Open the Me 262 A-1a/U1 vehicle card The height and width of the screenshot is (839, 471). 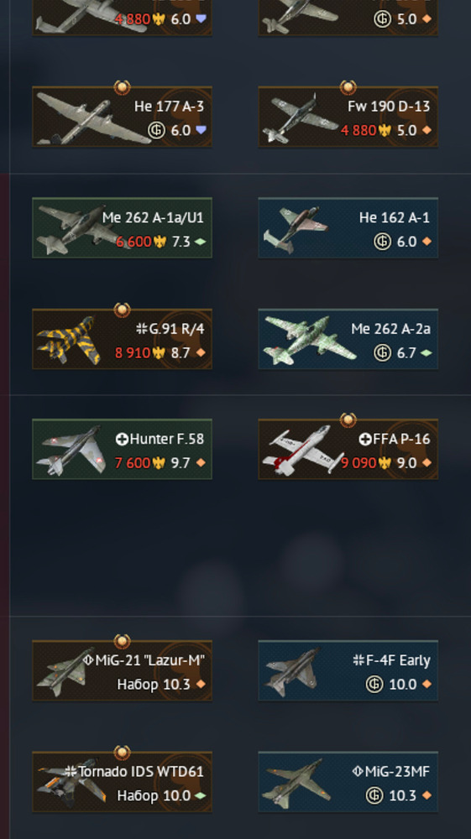[x=122, y=227]
